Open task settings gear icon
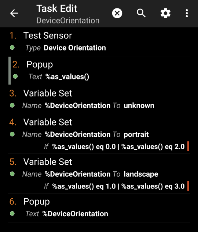198x232 pixels. [165, 13]
